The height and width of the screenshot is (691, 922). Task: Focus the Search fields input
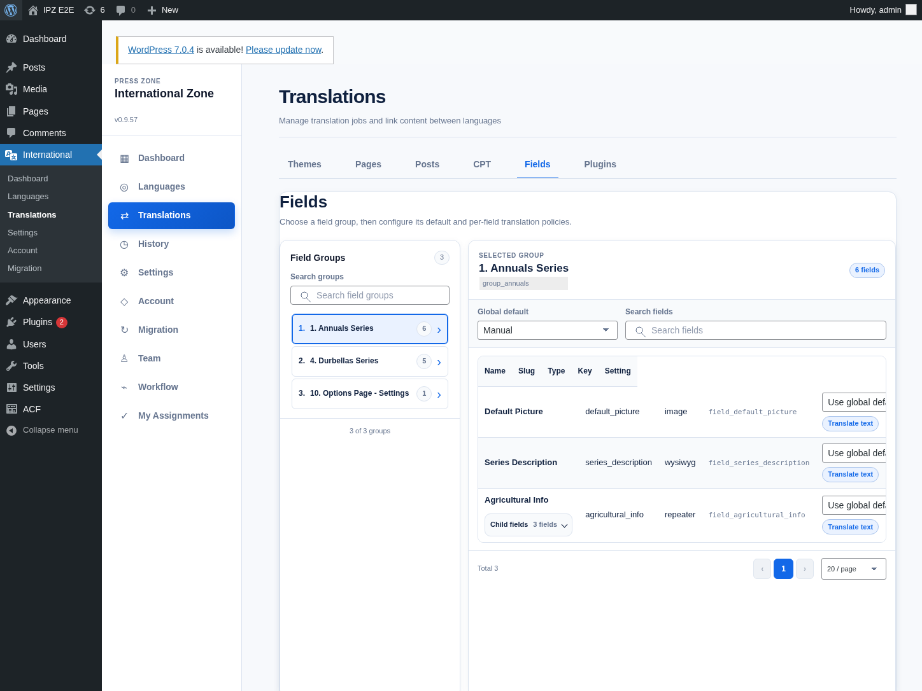click(x=756, y=330)
